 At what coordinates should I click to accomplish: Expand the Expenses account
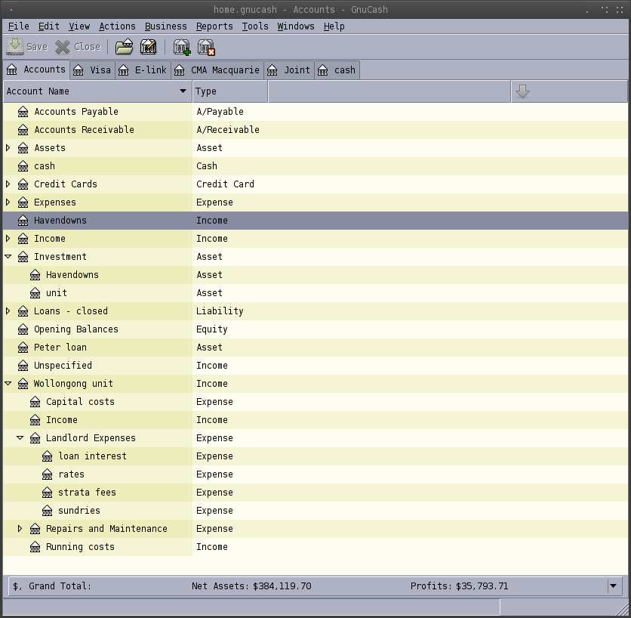(x=8, y=202)
